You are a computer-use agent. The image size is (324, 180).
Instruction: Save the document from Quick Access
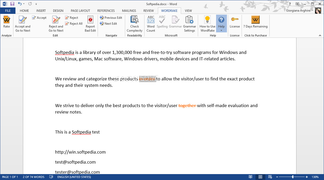pyautogui.click(x=12, y=4)
